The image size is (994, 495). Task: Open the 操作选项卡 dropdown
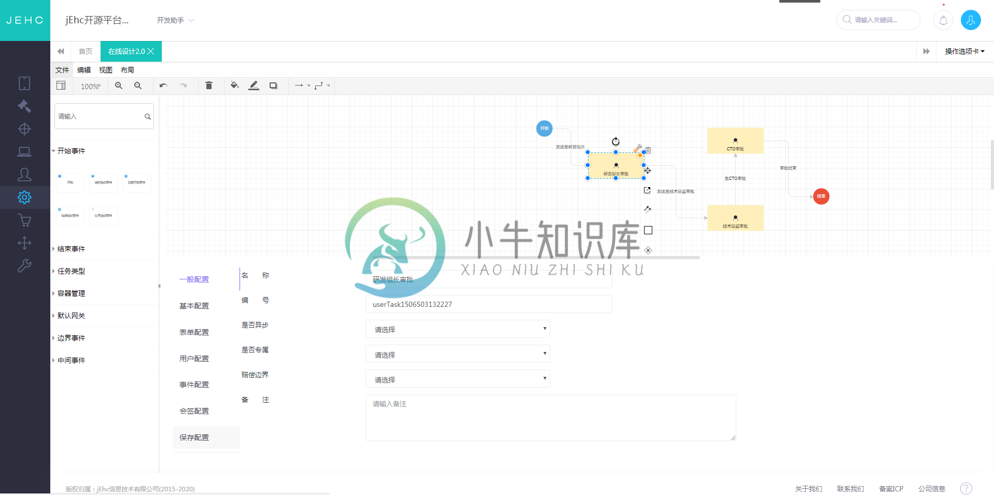coord(964,51)
